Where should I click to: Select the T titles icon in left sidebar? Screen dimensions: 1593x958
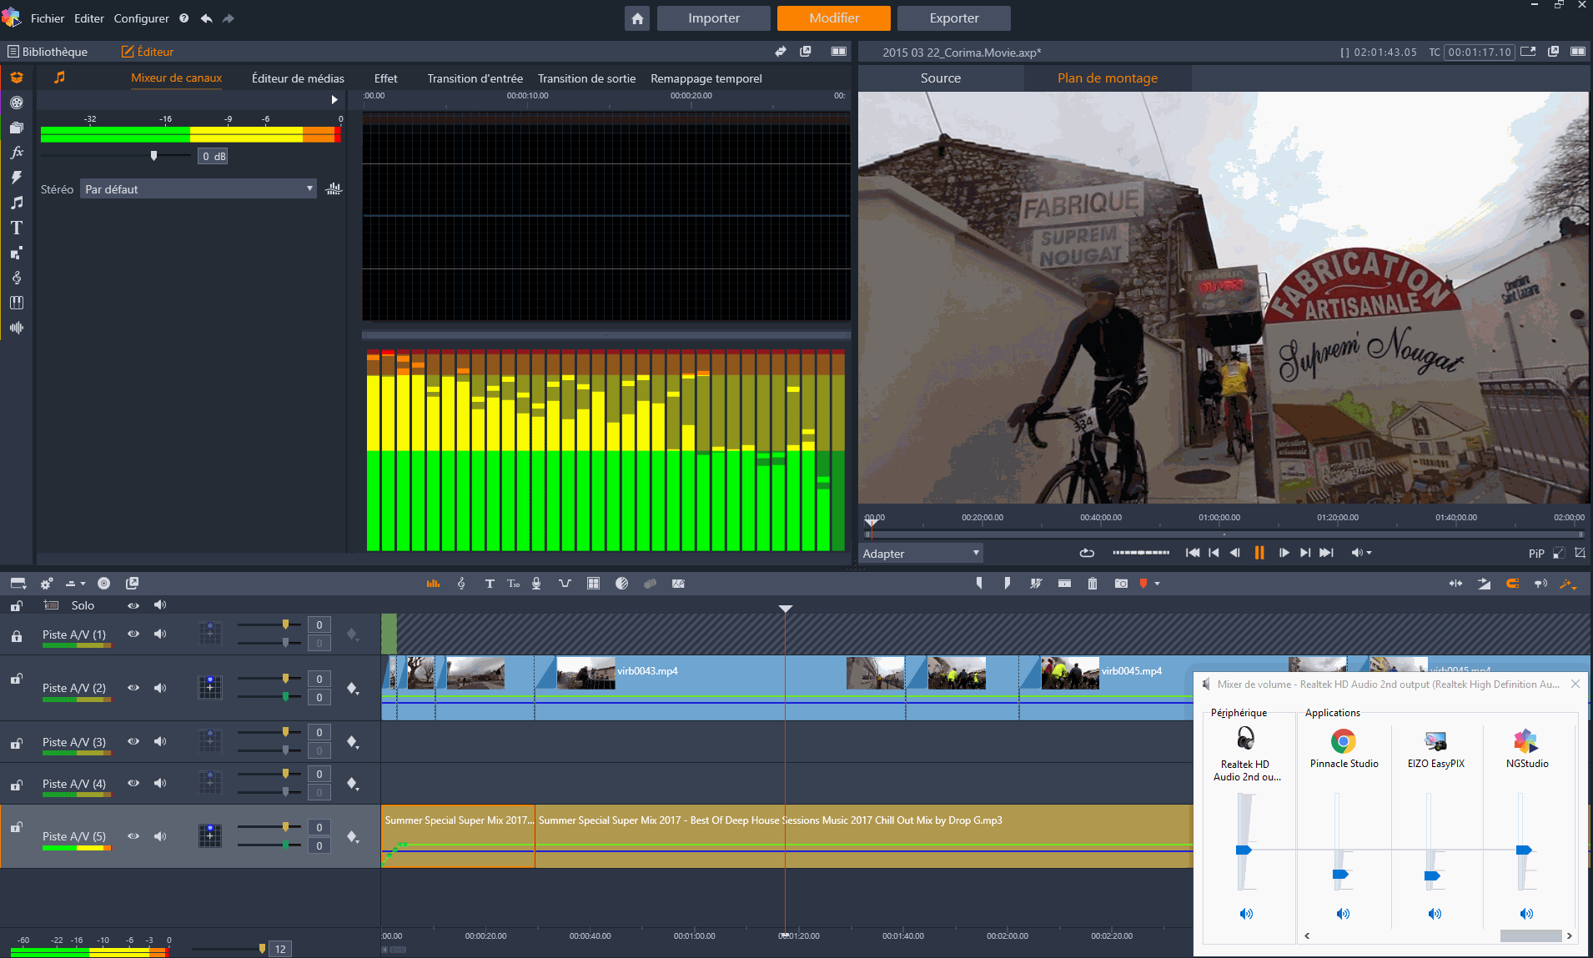pos(17,228)
